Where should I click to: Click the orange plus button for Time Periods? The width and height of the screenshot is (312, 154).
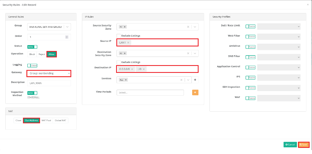pos(195,92)
